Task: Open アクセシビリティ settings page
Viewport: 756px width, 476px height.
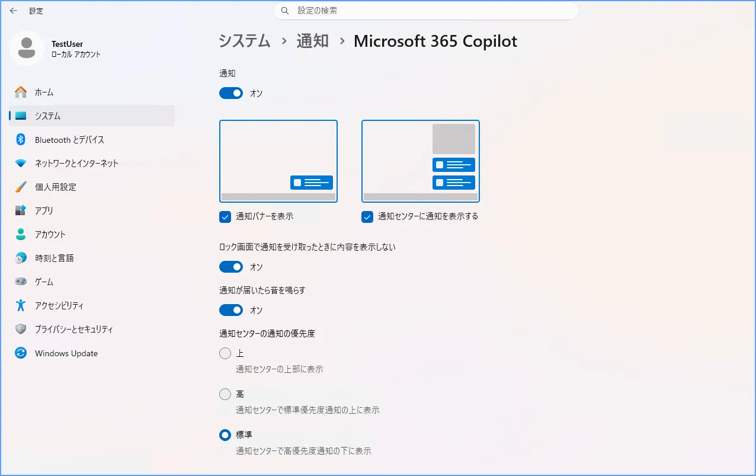Action: pyautogui.click(x=92, y=305)
